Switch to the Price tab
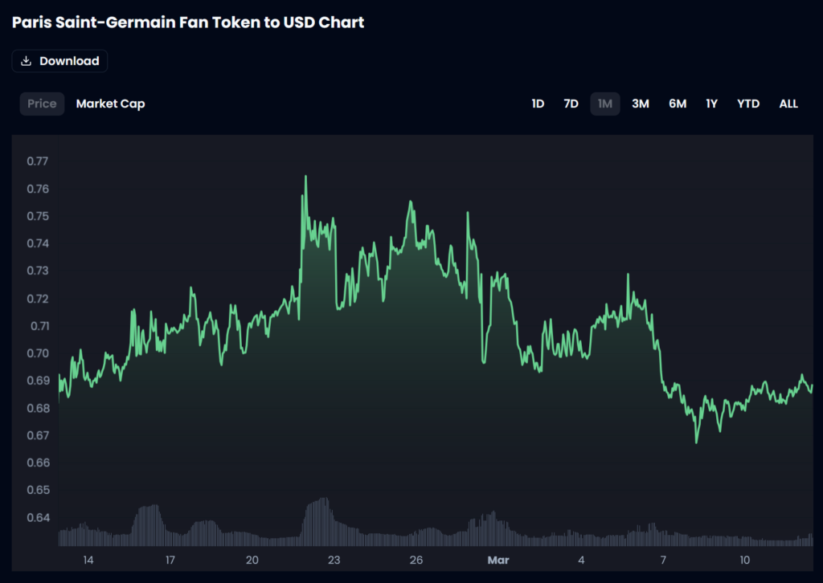 click(42, 104)
